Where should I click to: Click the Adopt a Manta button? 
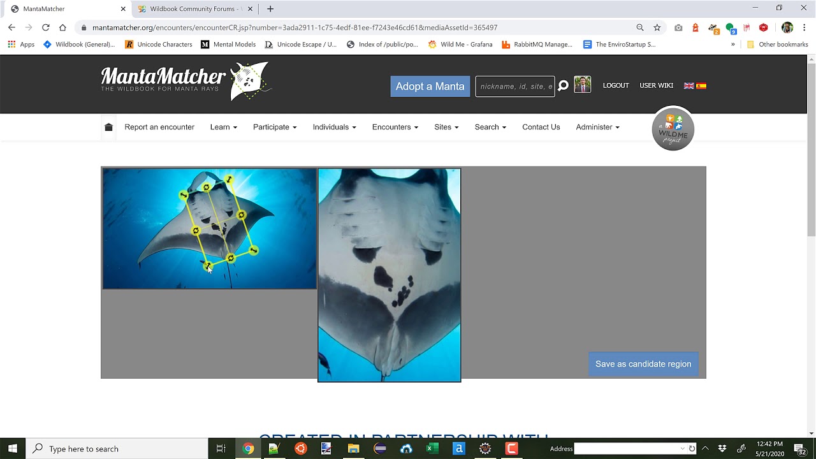click(430, 86)
